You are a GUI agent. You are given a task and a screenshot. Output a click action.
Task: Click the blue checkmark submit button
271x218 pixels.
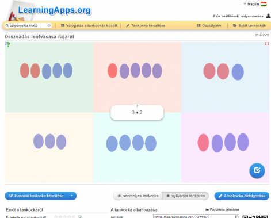(x=257, y=170)
